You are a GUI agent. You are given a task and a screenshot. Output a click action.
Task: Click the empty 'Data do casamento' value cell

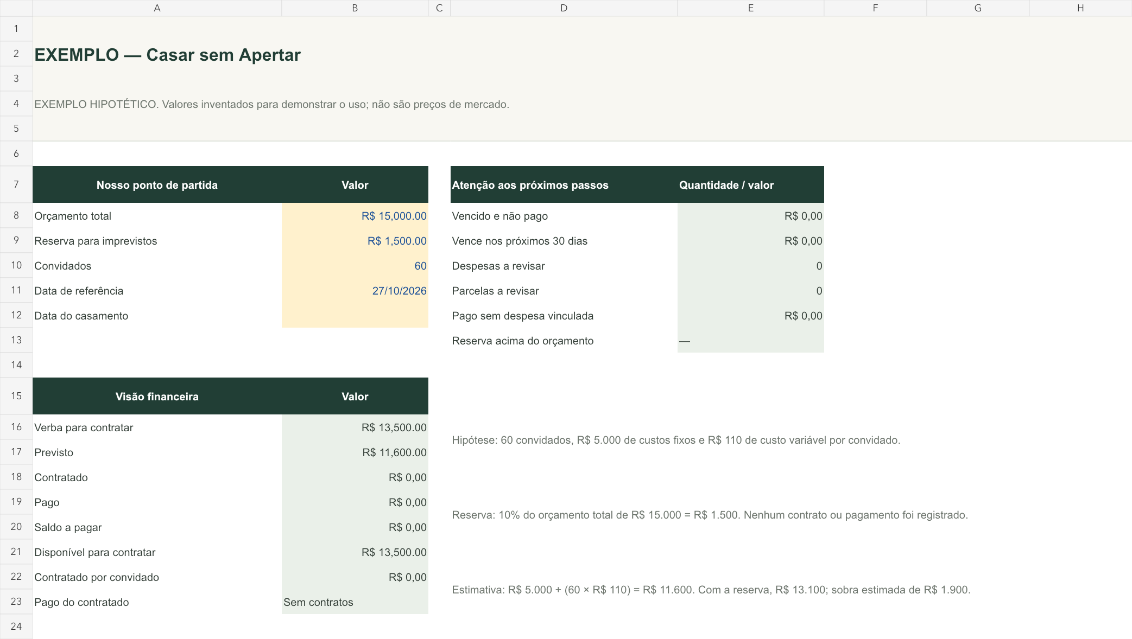tap(355, 316)
